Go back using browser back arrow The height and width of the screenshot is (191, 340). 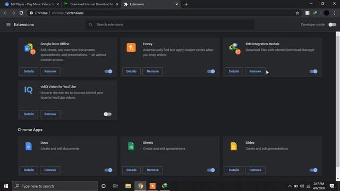5,13
